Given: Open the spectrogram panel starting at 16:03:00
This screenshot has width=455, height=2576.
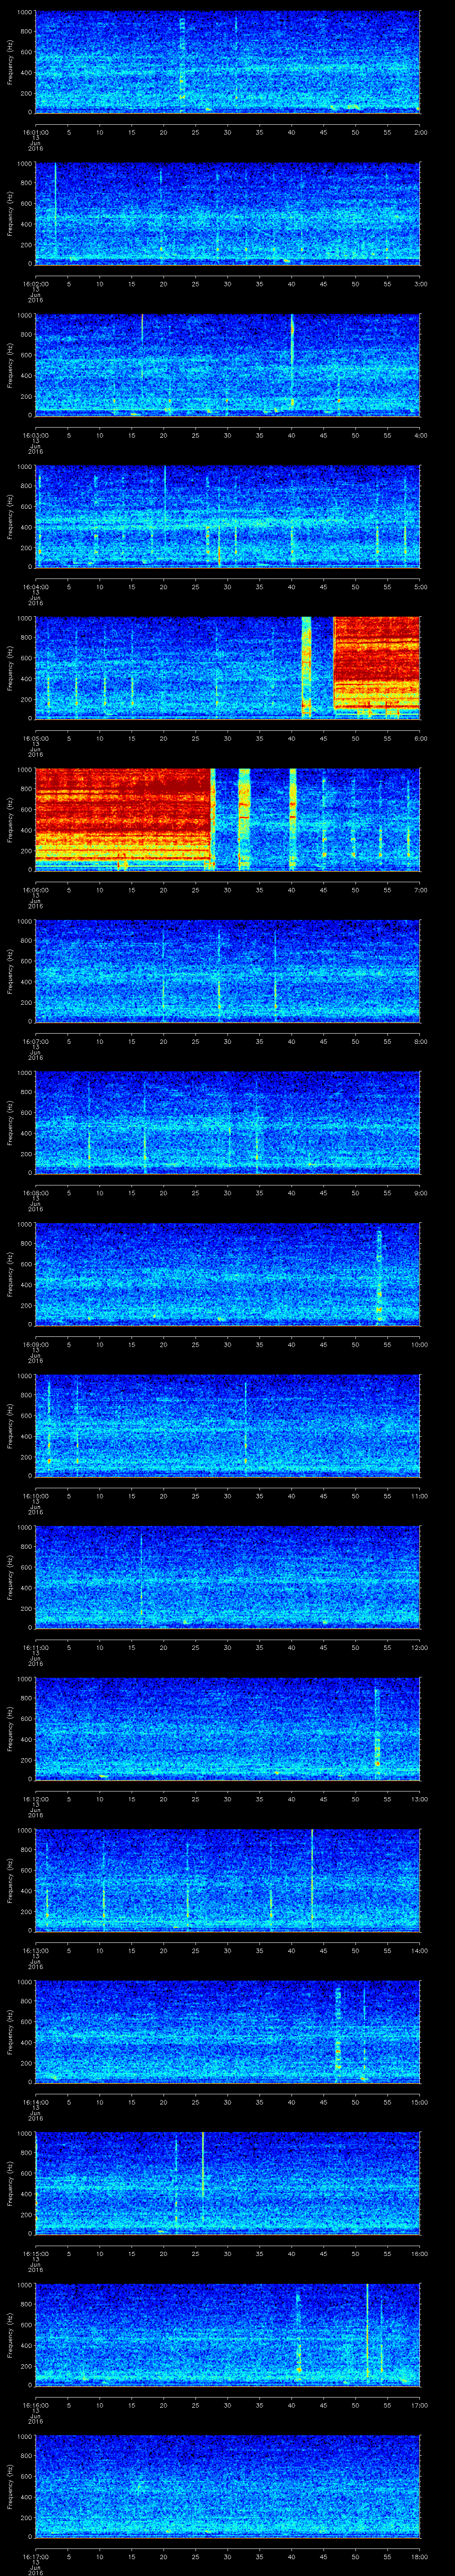Looking at the screenshot, I should pyautogui.click(x=227, y=365).
